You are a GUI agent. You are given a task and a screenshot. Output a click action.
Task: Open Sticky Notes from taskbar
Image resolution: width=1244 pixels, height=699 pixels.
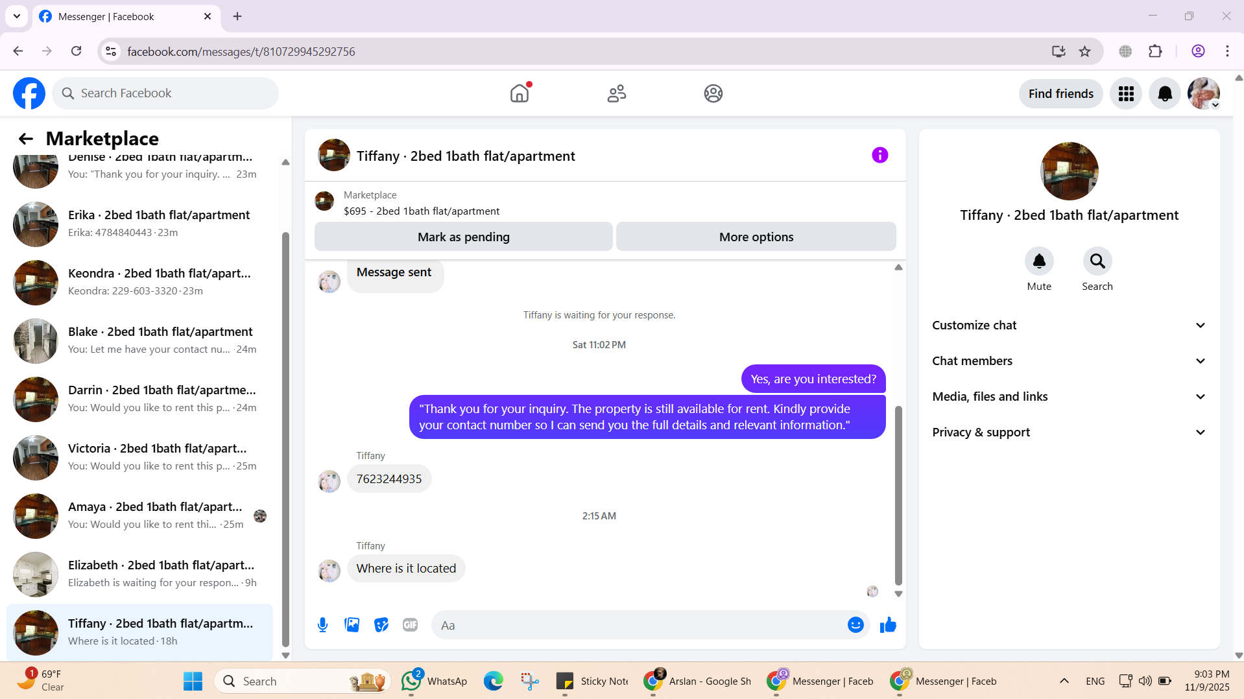[592, 681]
